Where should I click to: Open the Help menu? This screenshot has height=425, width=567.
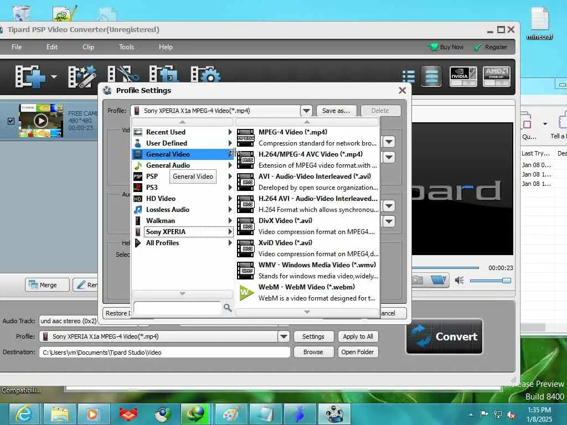166,47
